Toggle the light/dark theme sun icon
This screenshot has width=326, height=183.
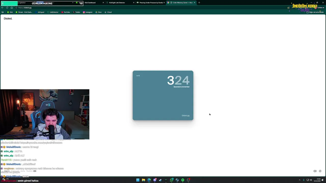point(320,171)
